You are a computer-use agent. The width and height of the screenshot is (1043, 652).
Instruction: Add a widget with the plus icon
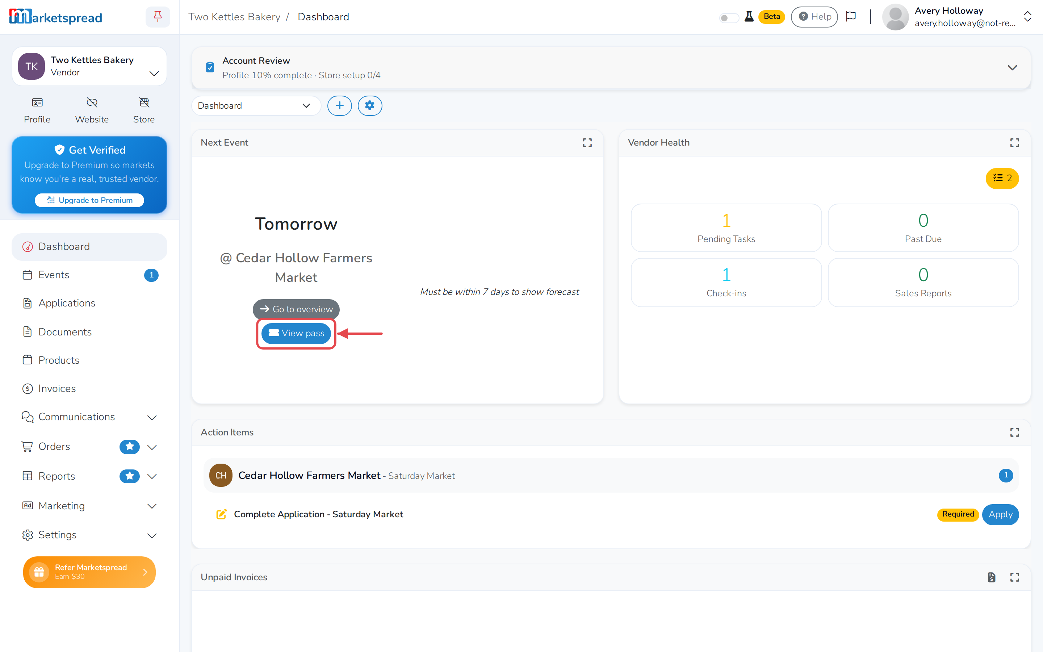[x=340, y=106]
